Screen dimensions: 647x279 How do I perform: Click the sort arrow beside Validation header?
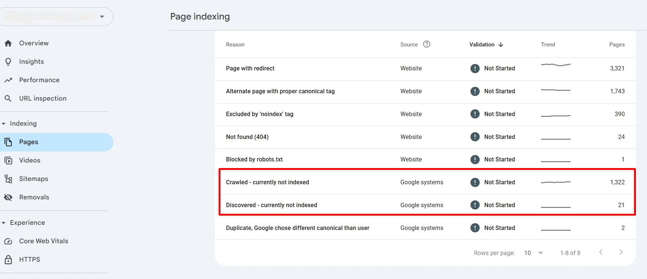pyautogui.click(x=501, y=45)
